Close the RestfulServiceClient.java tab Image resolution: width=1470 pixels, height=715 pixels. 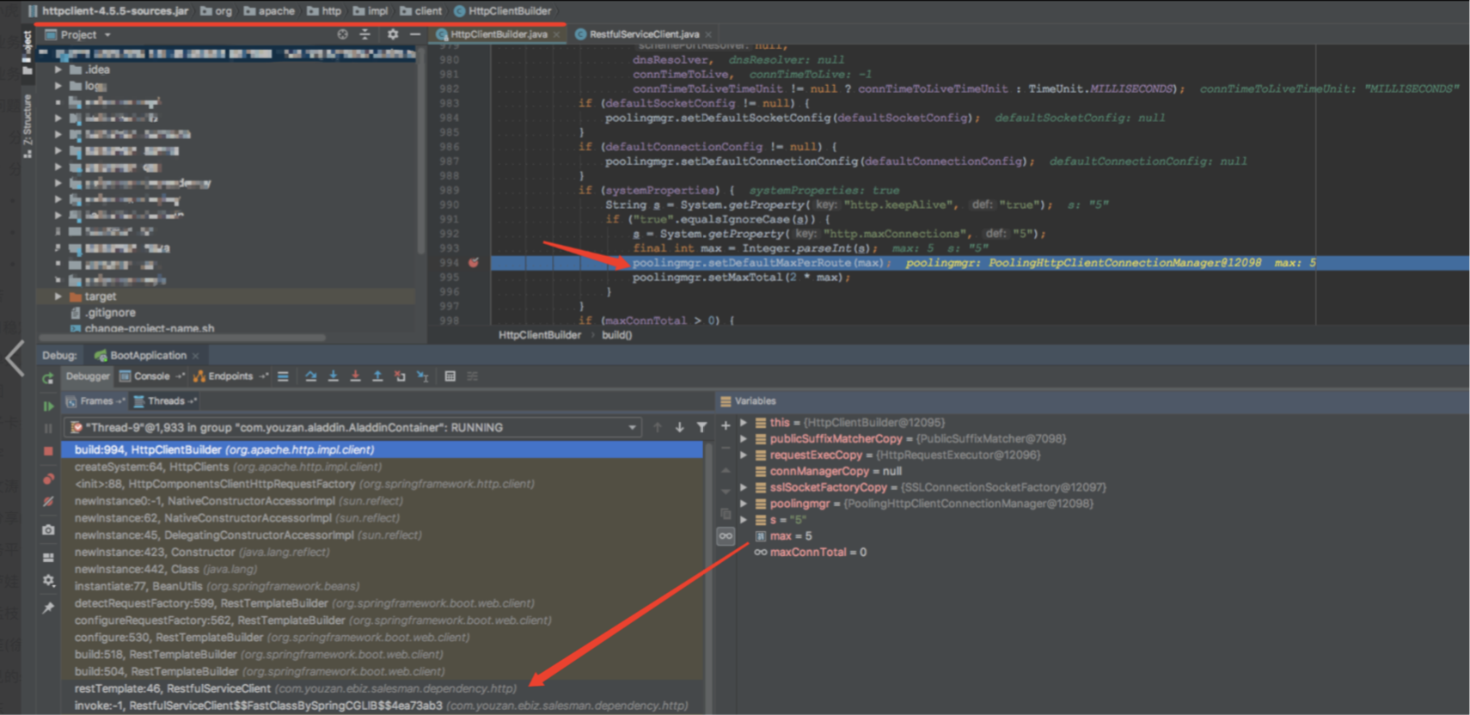click(x=708, y=35)
